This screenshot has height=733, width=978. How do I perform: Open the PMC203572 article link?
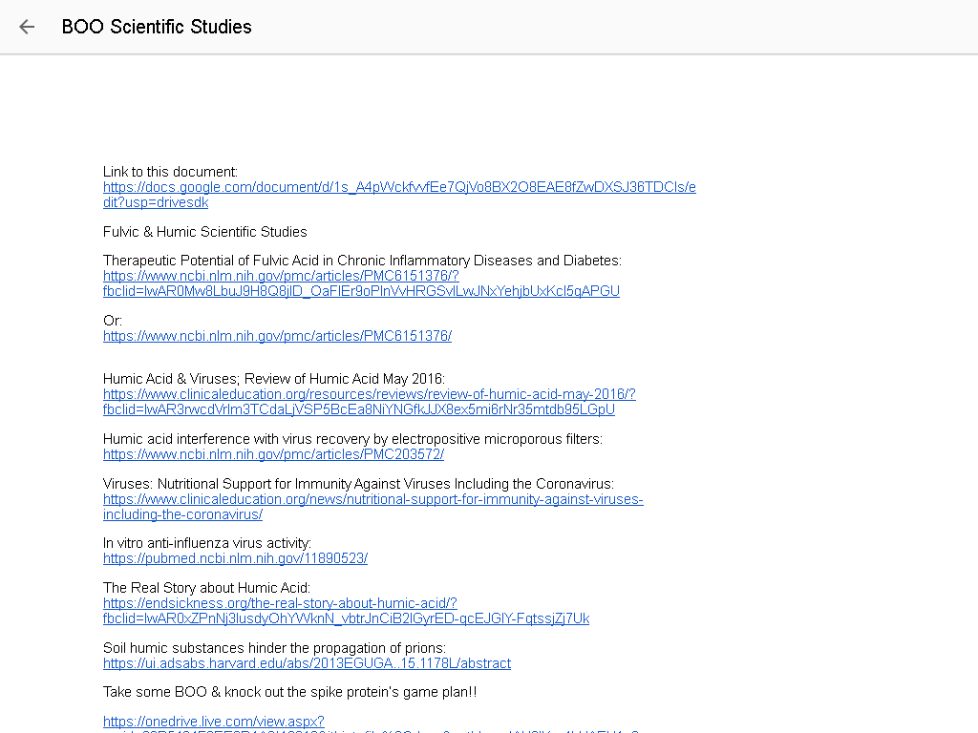point(273,454)
